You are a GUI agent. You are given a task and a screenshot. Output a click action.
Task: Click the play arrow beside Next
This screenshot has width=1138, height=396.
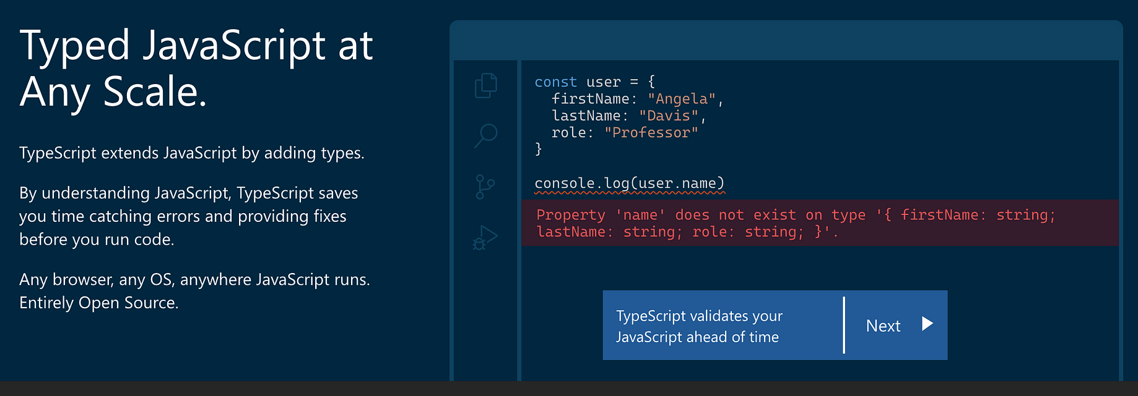[x=927, y=324]
